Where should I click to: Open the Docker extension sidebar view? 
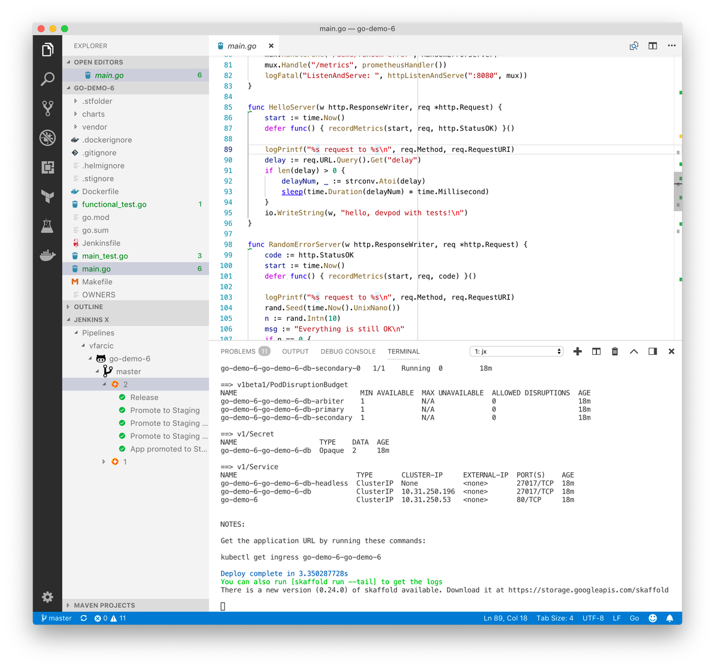48,255
